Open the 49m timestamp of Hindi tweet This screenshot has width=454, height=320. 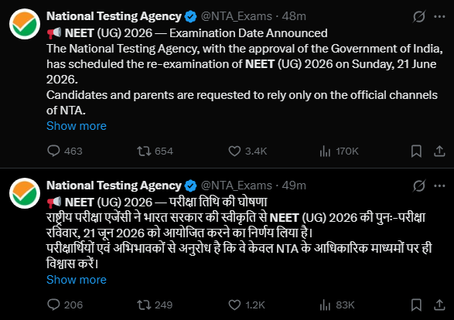[294, 186]
